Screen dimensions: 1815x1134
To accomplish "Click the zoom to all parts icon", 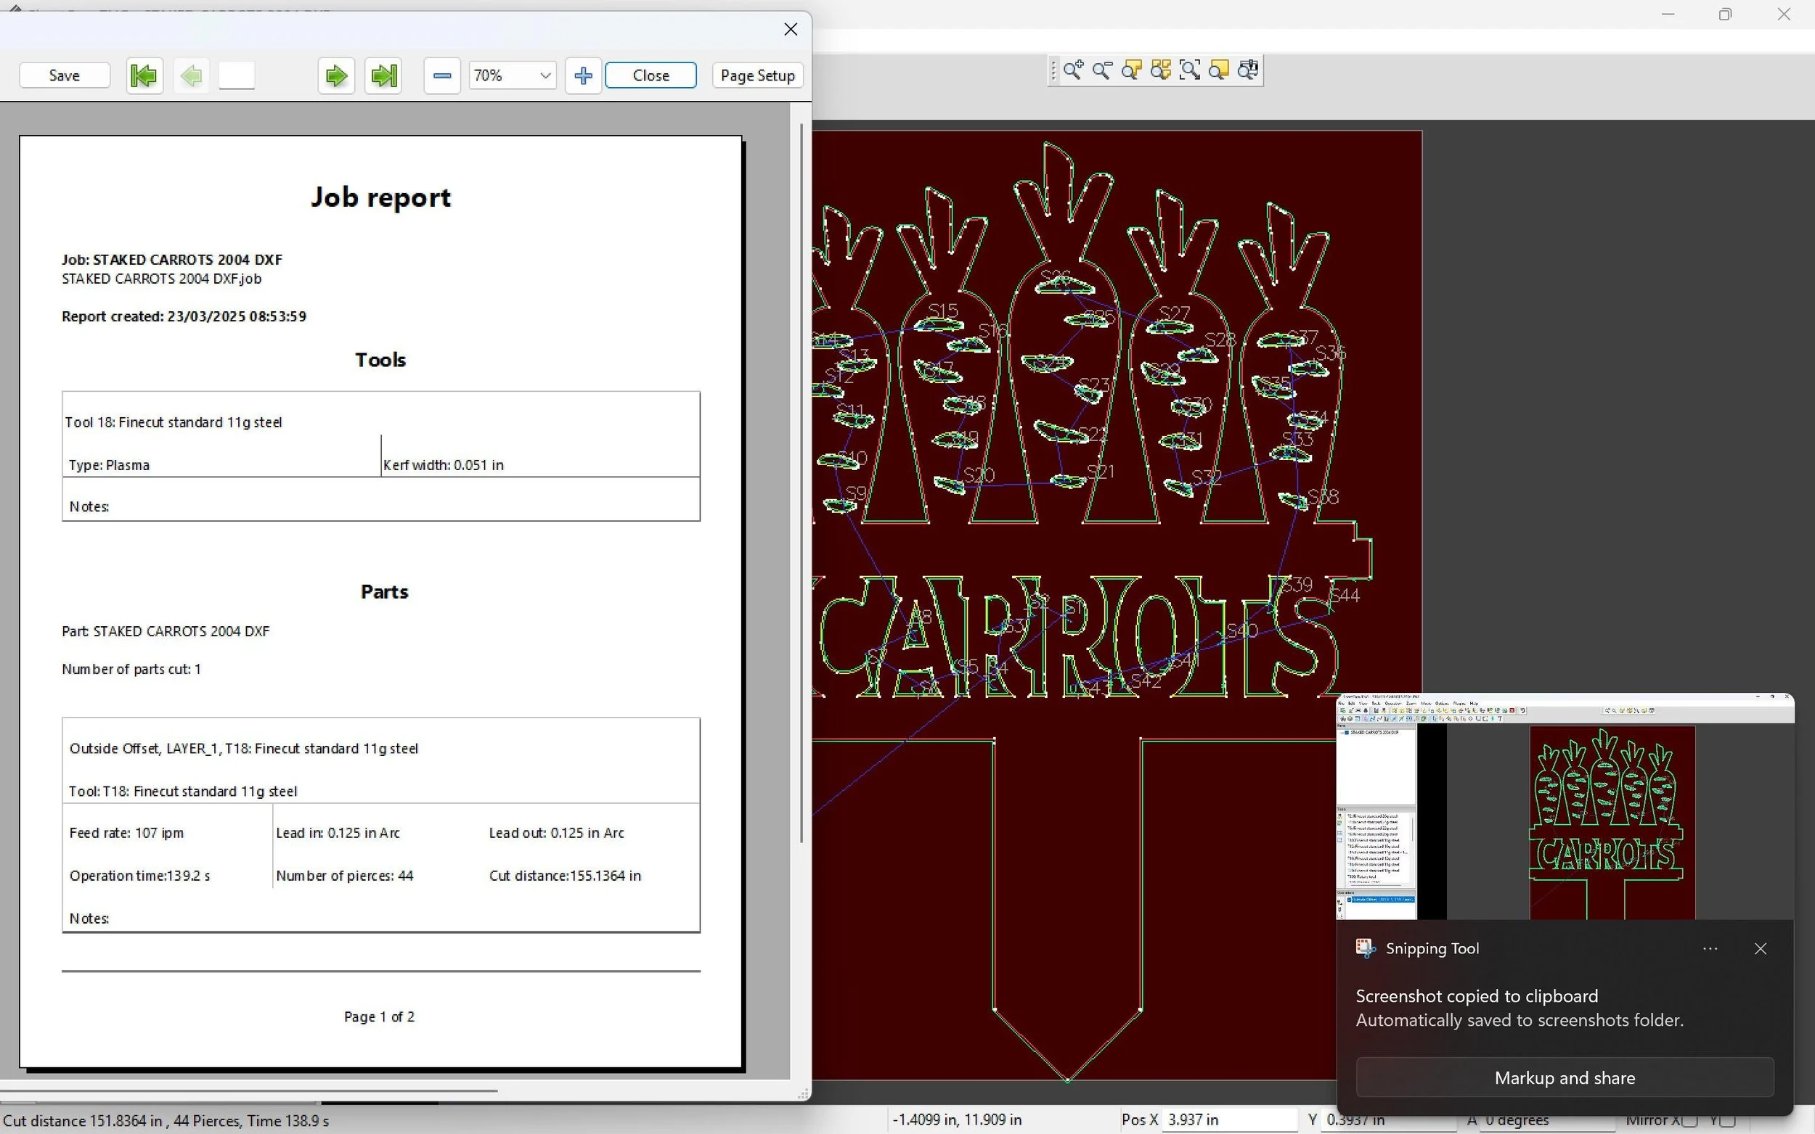I will point(1161,70).
